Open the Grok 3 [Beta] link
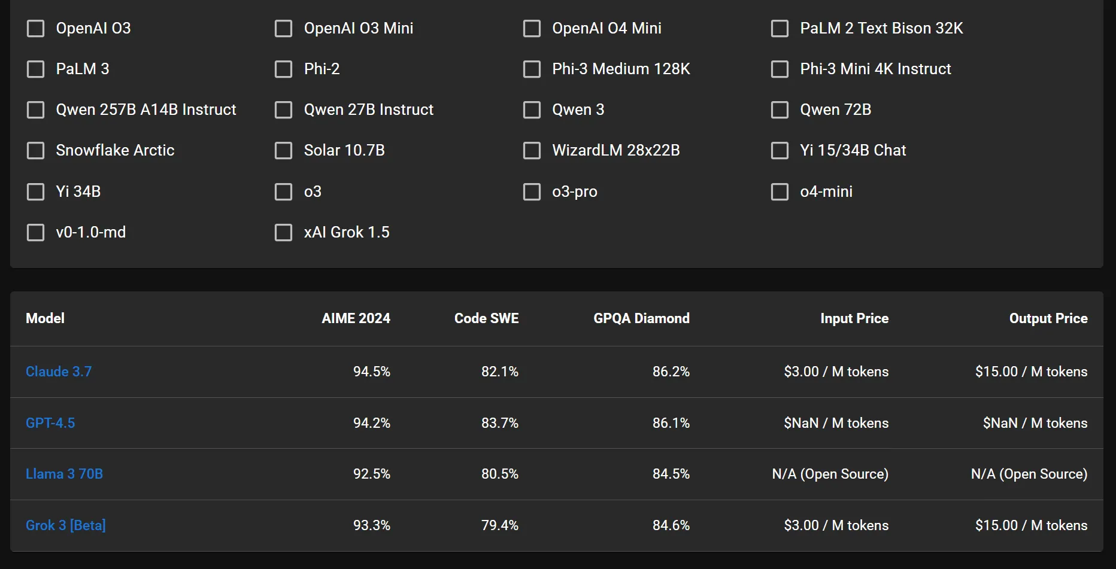1116x569 pixels. (66, 525)
